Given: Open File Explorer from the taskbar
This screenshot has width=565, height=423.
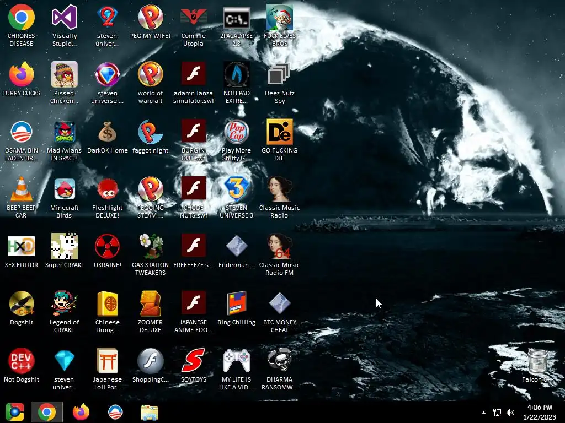Looking at the screenshot, I should click(x=150, y=412).
